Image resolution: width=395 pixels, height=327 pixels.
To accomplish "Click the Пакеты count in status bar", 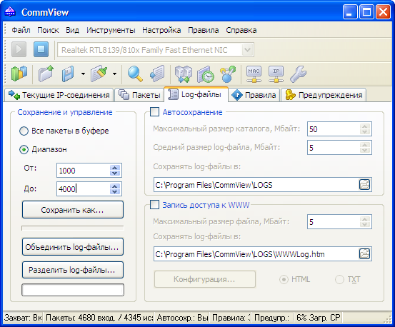I will pos(99,318).
